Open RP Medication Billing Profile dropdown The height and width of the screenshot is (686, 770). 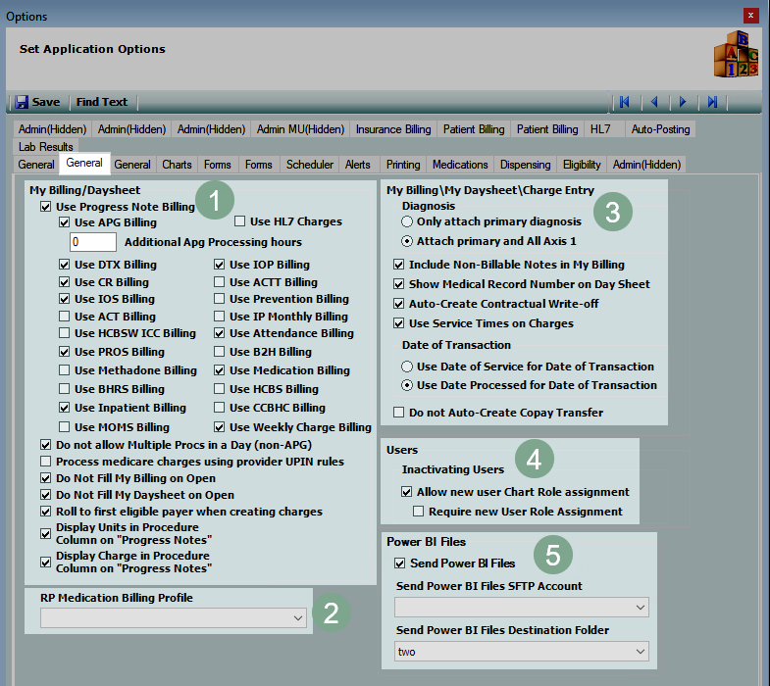click(x=298, y=618)
